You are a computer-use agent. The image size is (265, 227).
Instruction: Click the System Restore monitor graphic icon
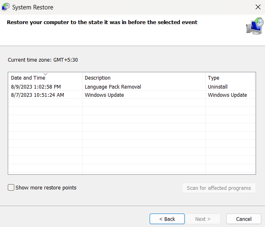click(255, 26)
